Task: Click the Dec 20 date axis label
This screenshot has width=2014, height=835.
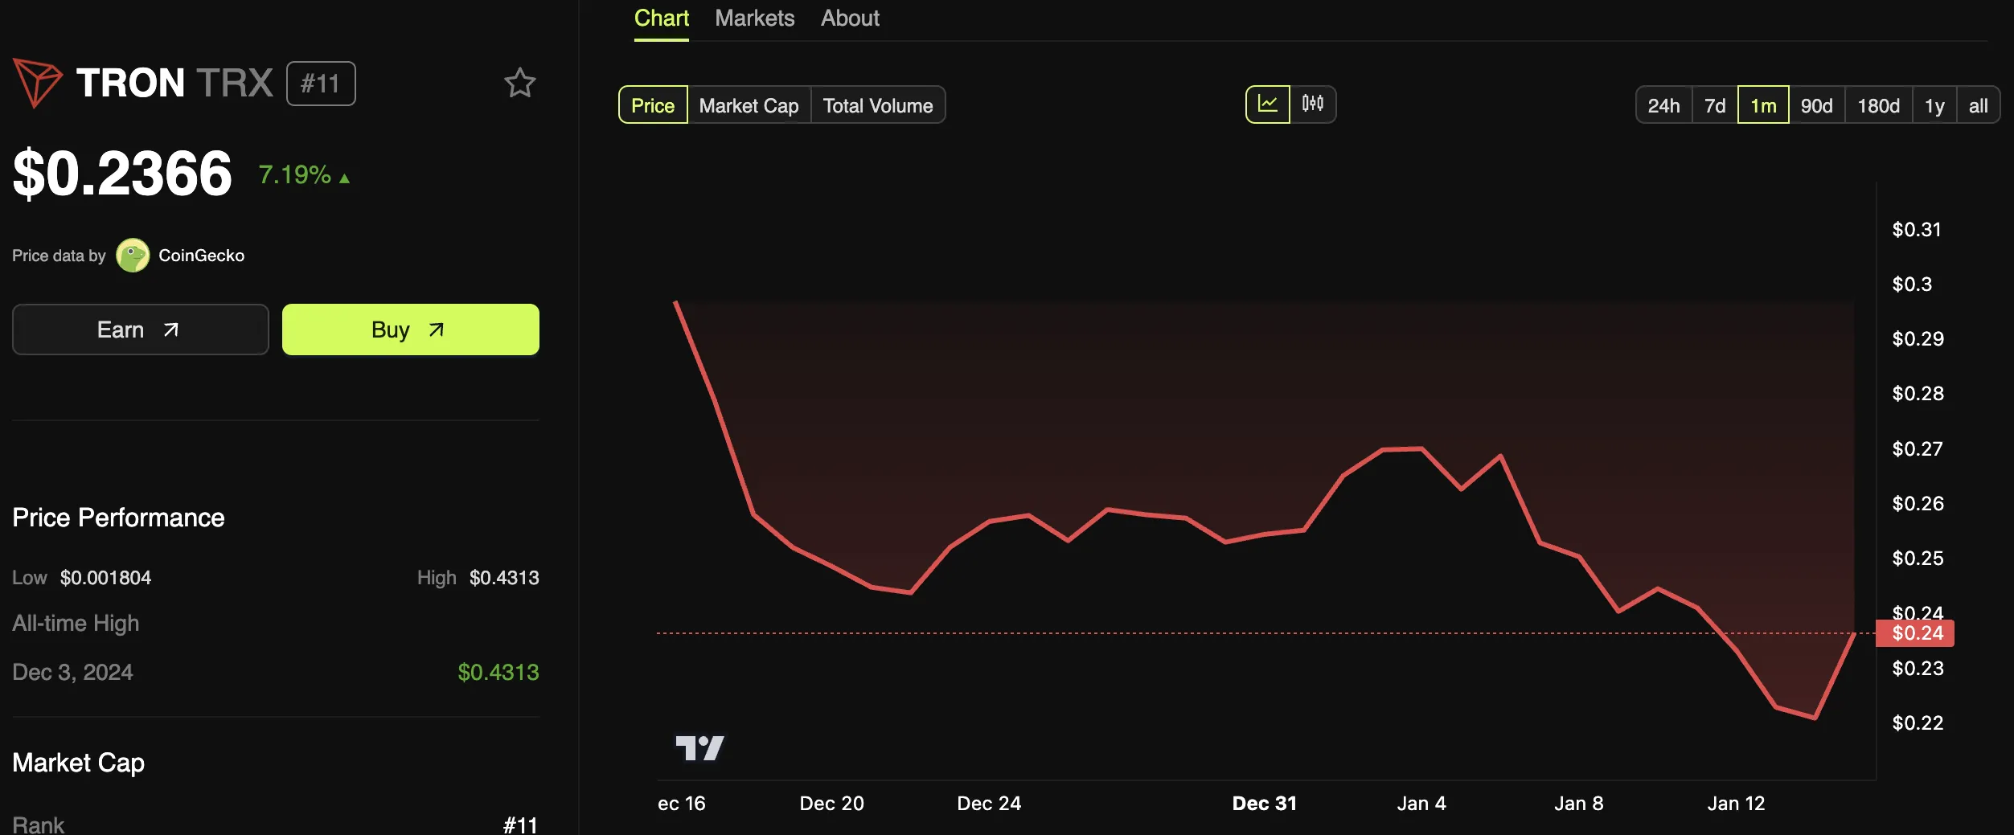Action: click(x=831, y=804)
